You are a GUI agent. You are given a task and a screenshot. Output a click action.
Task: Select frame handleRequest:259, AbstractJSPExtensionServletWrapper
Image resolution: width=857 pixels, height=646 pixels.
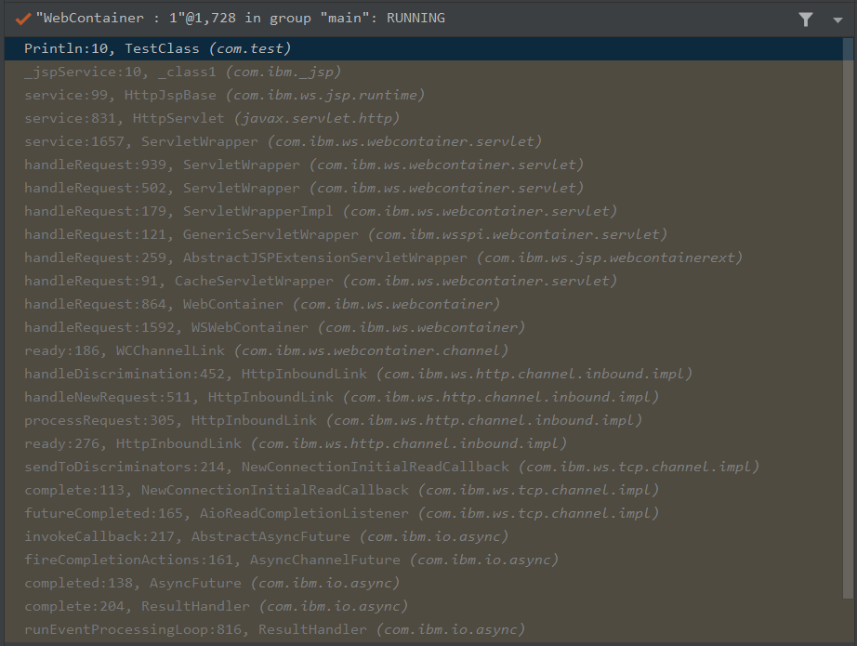424,258
